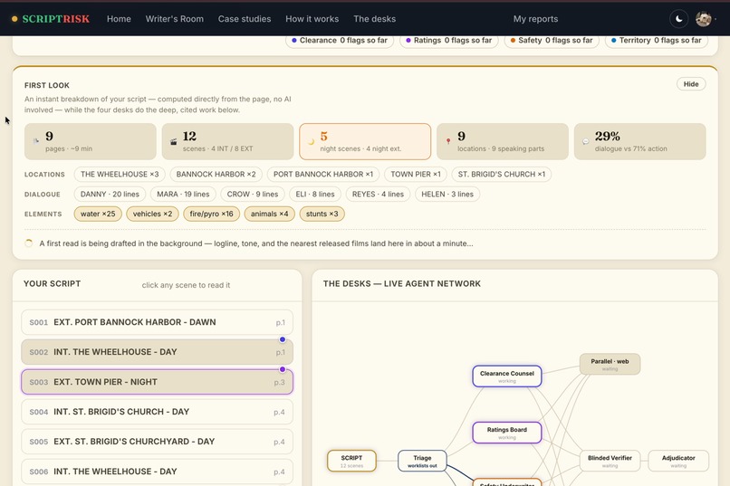Click the purple flag dot on scene S003
The image size is (730, 486).
pyautogui.click(x=283, y=369)
